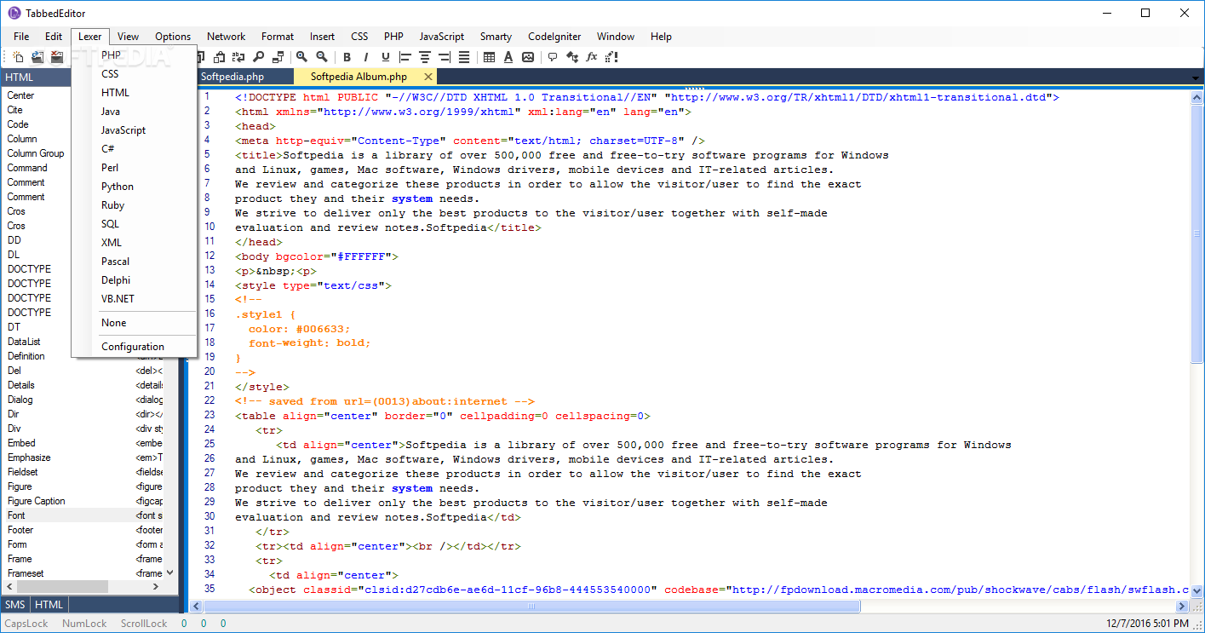Toggle Underline formatting icon
The width and height of the screenshot is (1205, 633).
(386, 57)
